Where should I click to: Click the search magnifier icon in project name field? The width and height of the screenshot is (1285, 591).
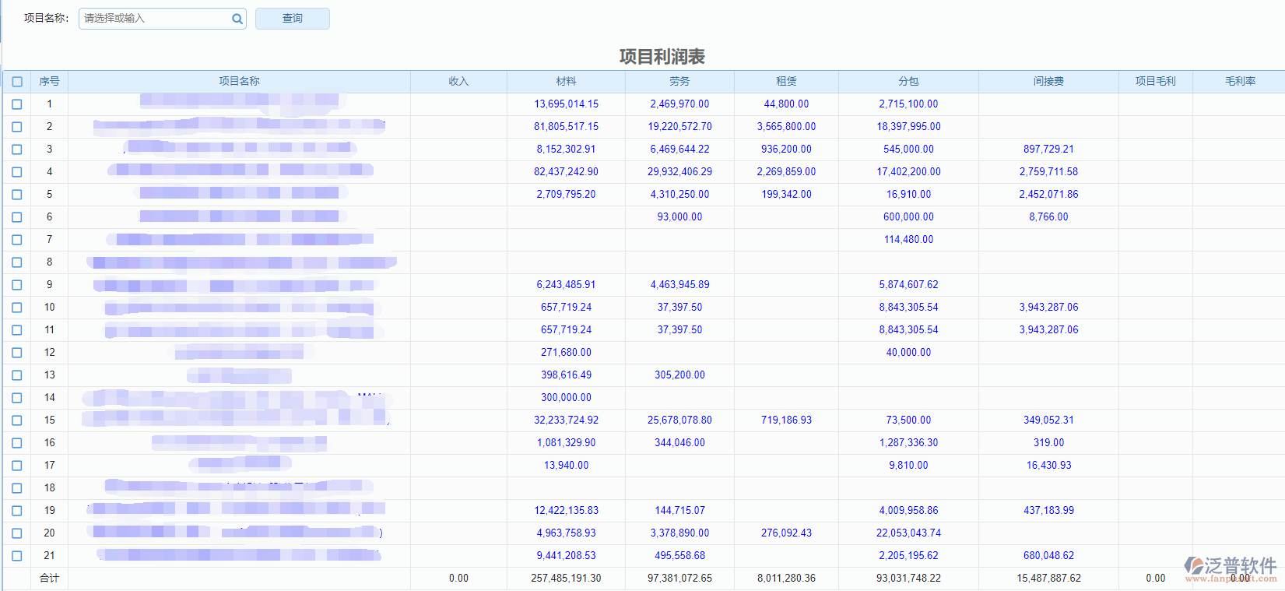237,19
